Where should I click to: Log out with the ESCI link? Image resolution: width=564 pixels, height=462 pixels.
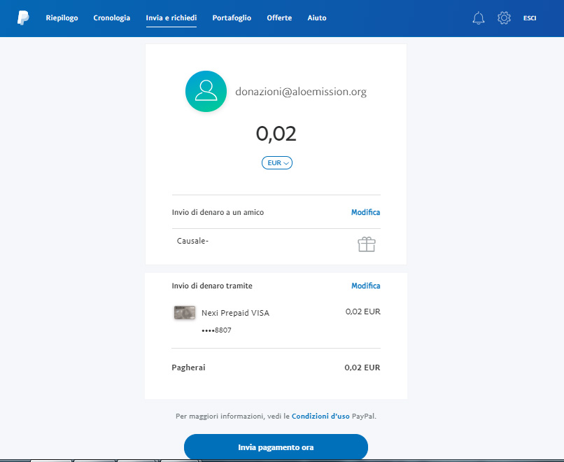tap(530, 18)
